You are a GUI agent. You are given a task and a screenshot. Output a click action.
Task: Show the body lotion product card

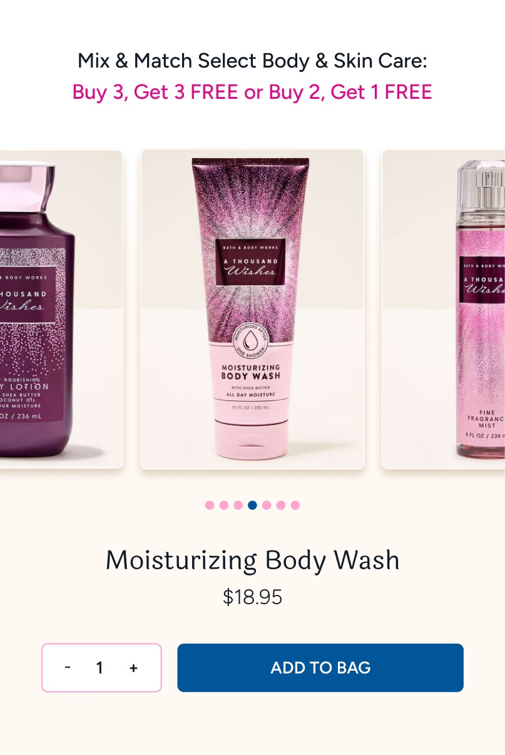61,309
